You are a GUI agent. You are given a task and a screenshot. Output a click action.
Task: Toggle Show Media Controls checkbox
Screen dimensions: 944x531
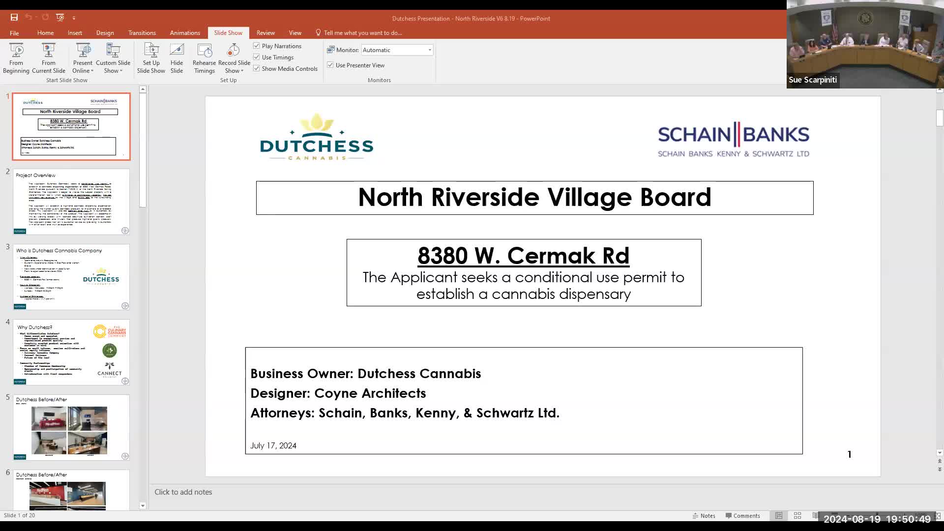[x=257, y=68]
